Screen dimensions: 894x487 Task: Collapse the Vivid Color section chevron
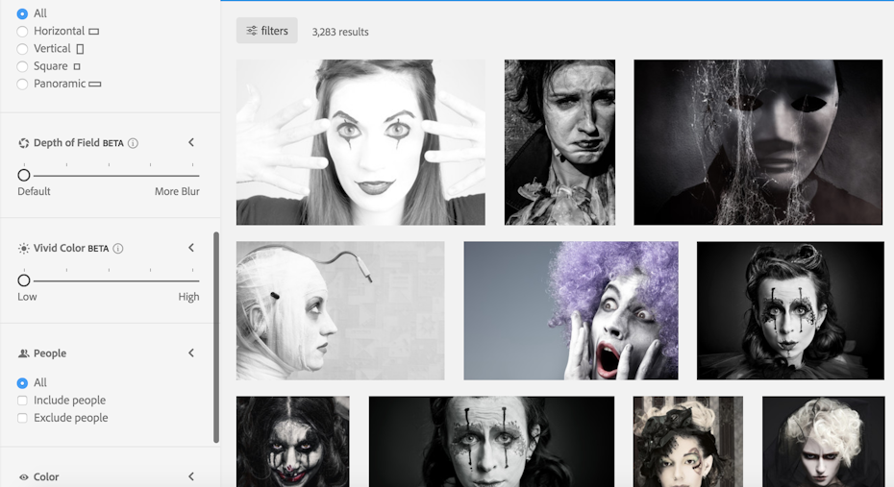(191, 248)
